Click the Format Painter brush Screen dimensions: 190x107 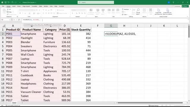[x=12, y=15]
